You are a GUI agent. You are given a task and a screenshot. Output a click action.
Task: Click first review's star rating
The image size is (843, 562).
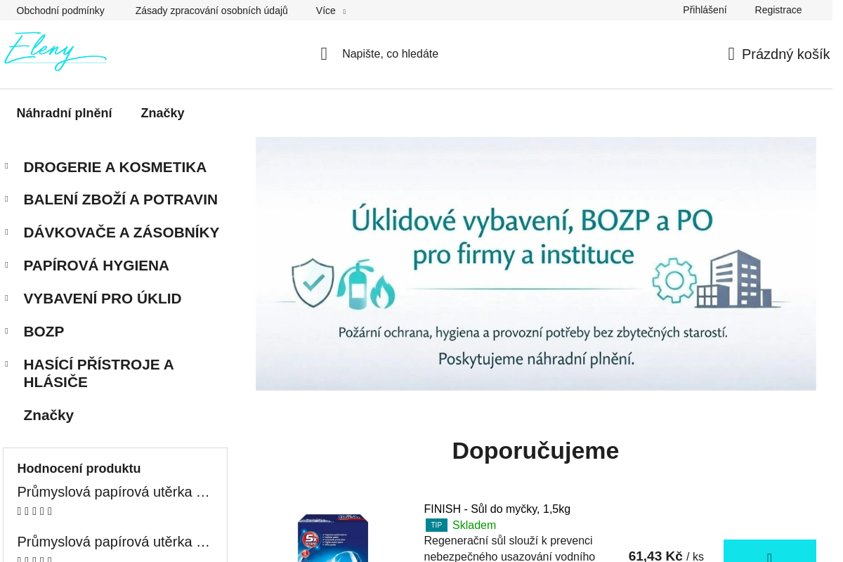pos(34,511)
